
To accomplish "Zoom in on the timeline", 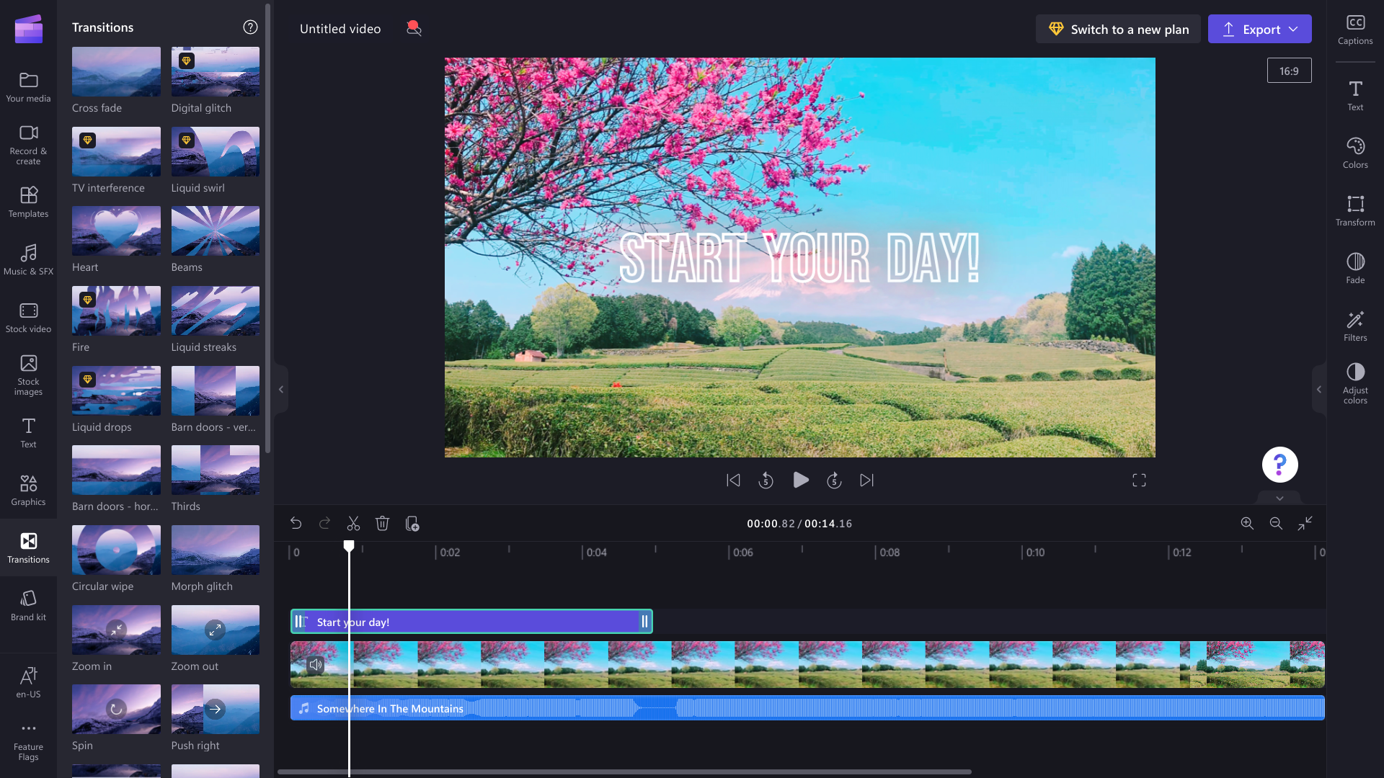I will click(x=1247, y=524).
